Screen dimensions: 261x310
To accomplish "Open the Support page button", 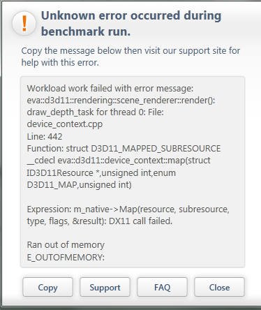I will point(105,287).
